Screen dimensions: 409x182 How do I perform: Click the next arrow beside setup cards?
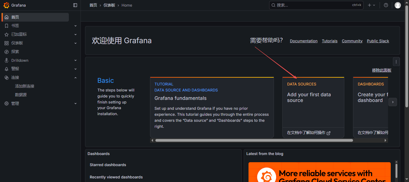coord(393,102)
